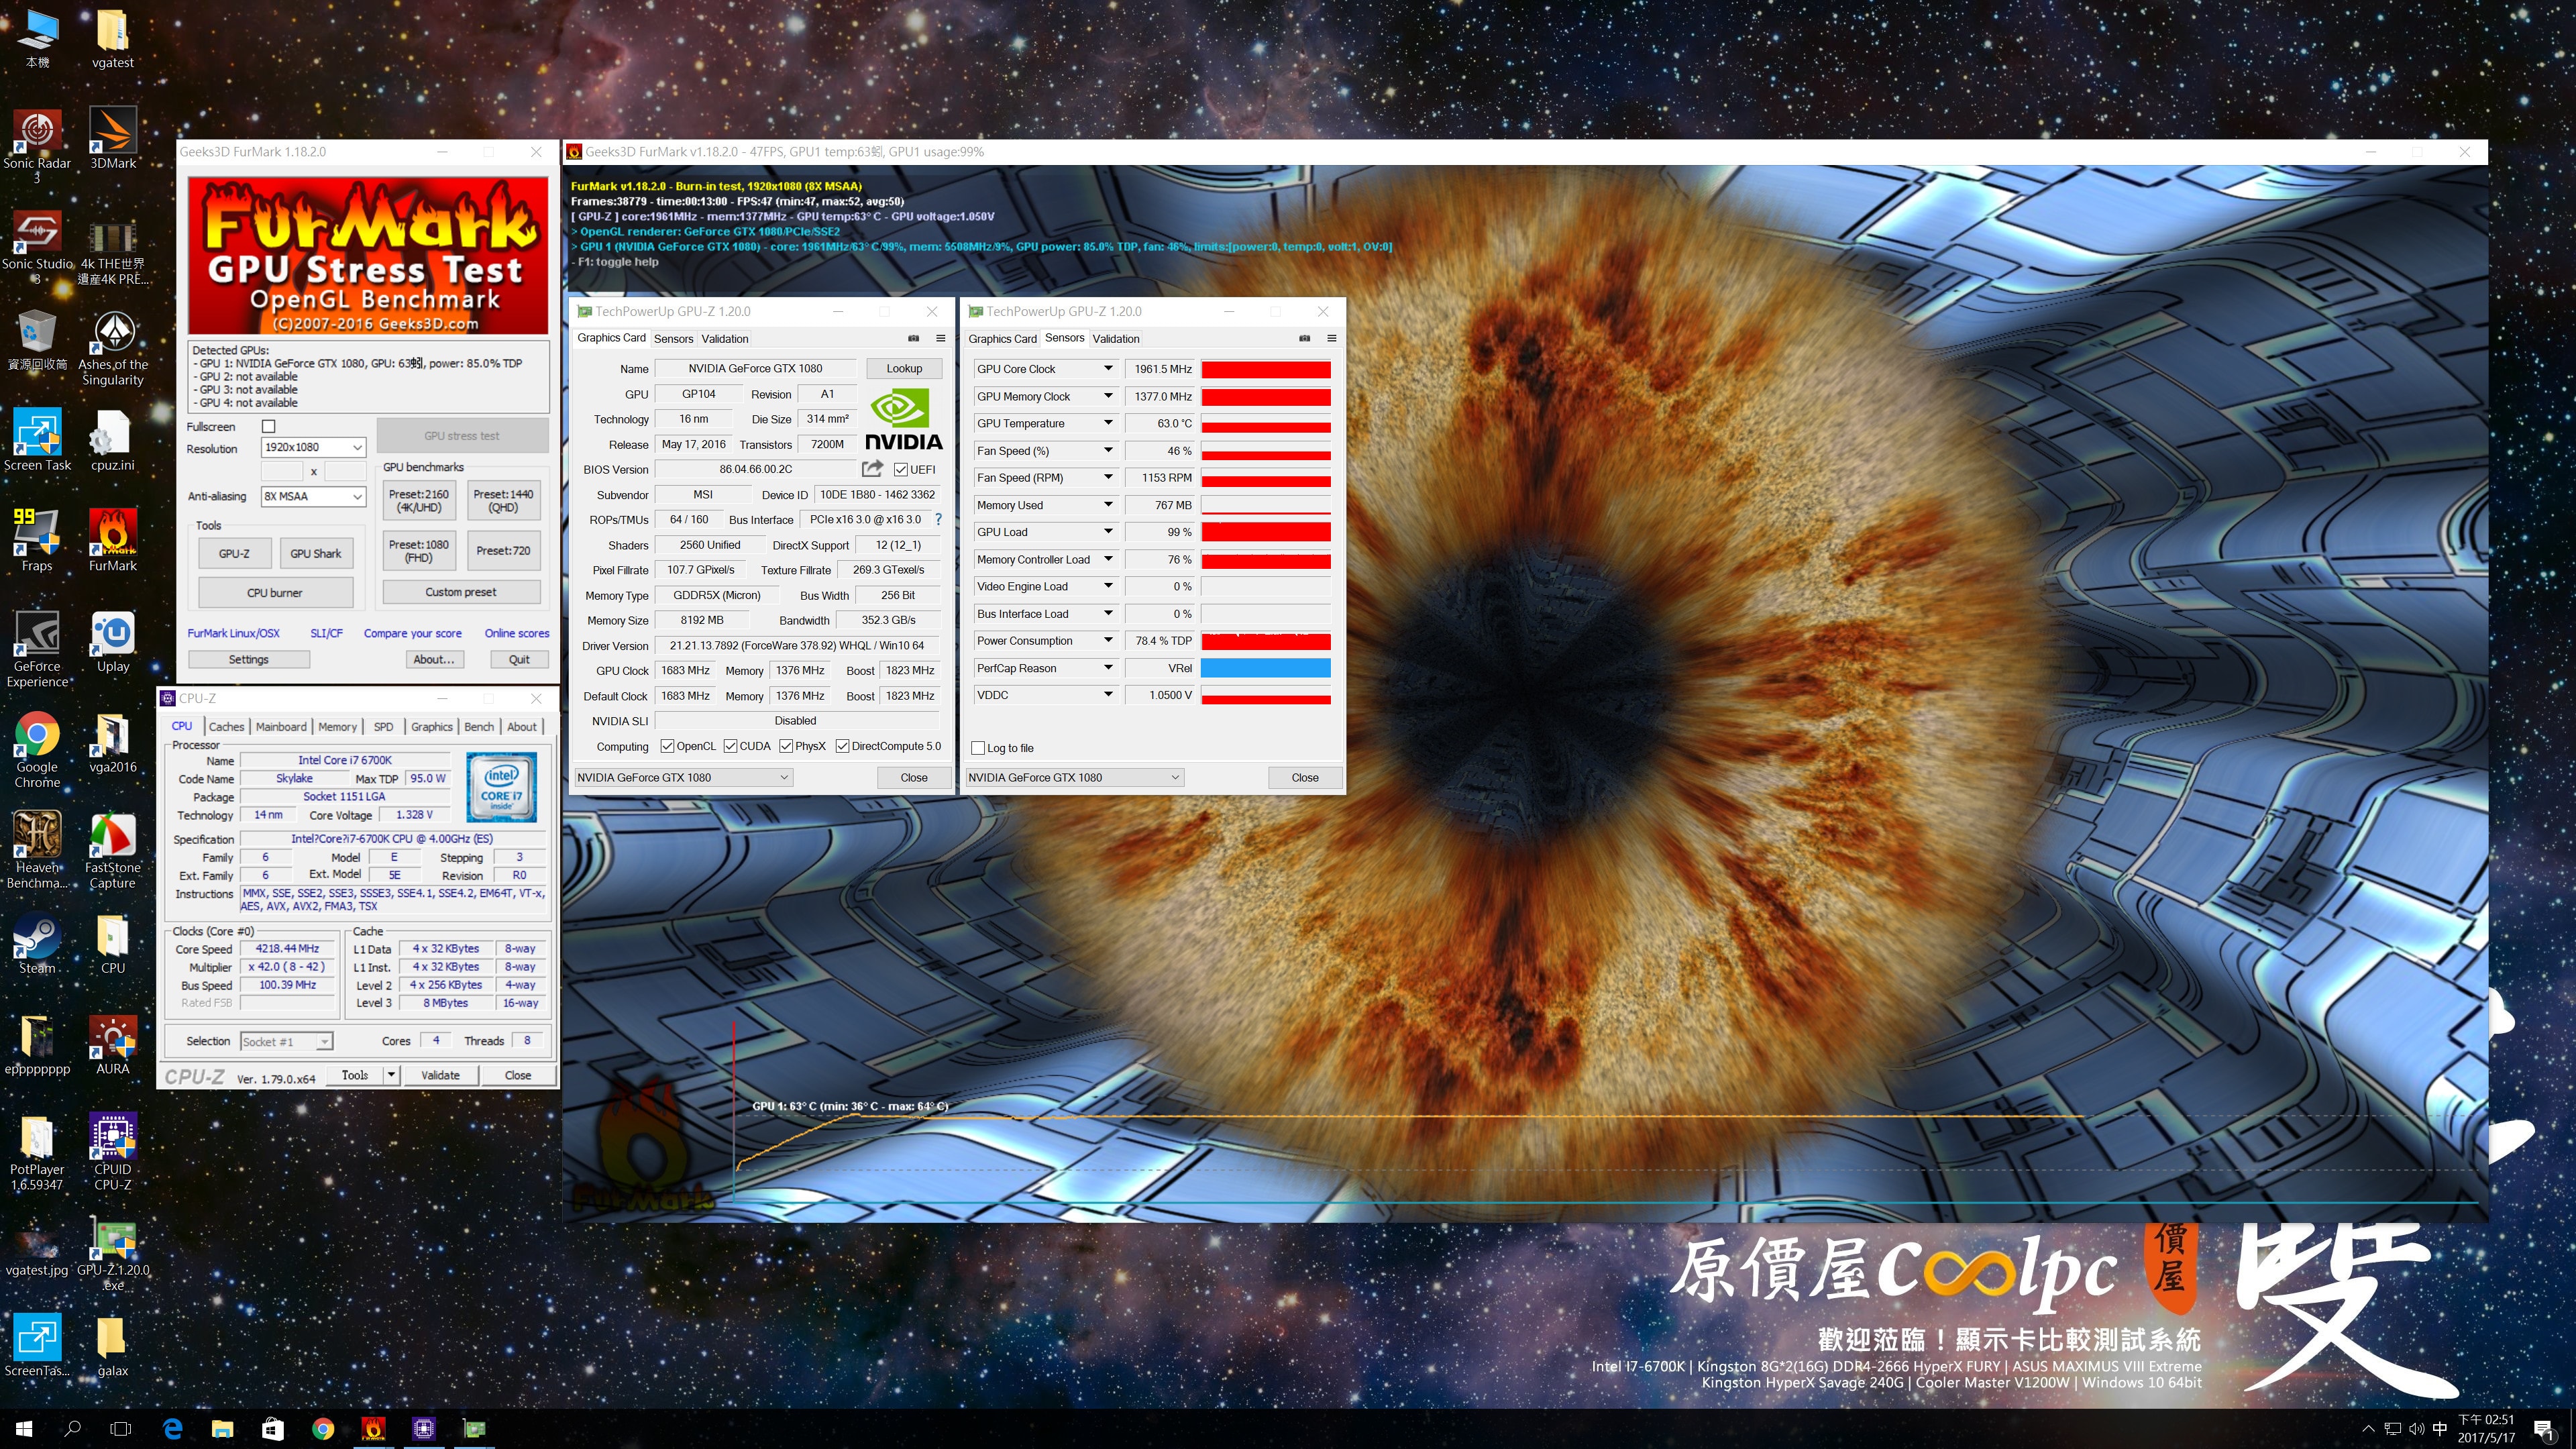Click the CPU burner button in FurMark
Screen dimensions: 2576x1449
[275, 592]
